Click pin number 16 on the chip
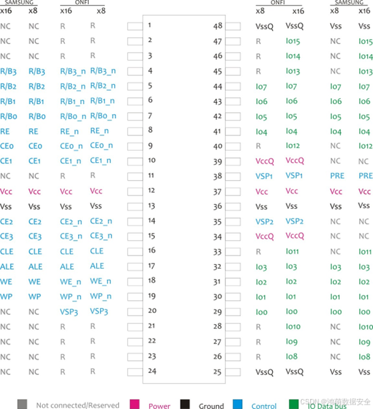This screenshot has height=409, width=373. 152,250
